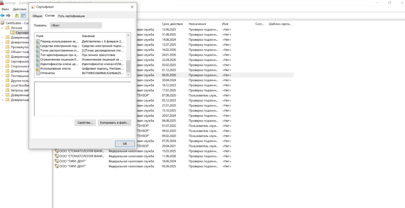The height and width of the screenshot is (208, 405).
Task: Expand the Поставщики tree node
Action: 2,76
